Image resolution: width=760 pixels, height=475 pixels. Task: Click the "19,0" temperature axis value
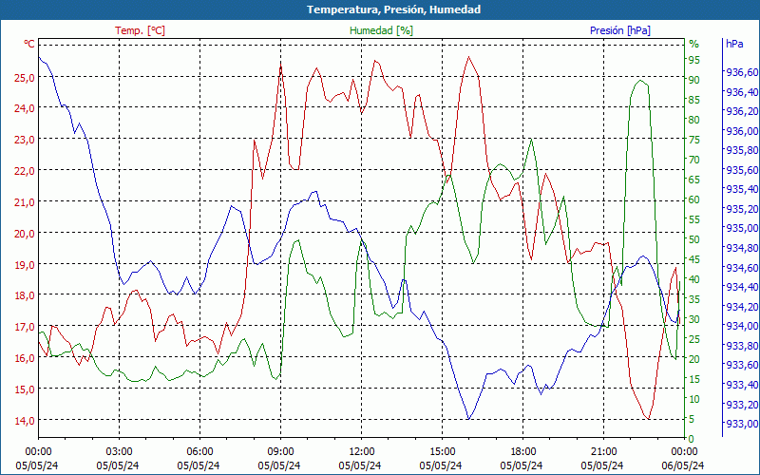(25, 265)
